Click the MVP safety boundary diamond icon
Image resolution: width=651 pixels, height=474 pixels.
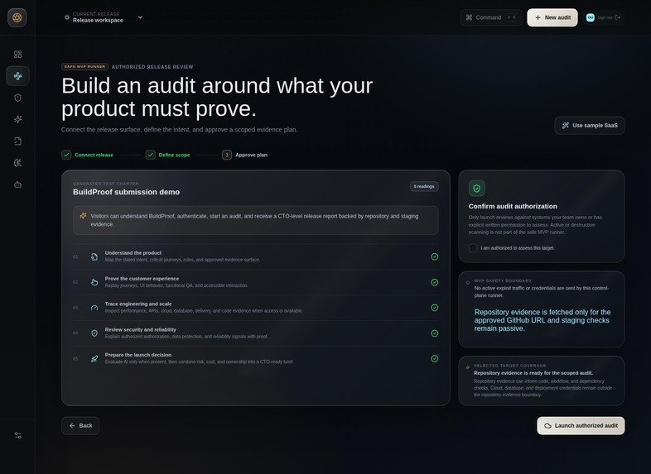[468, 282]
